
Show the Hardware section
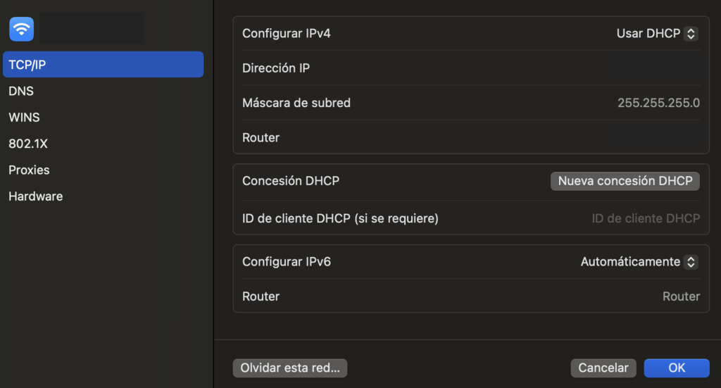(35, 196)
